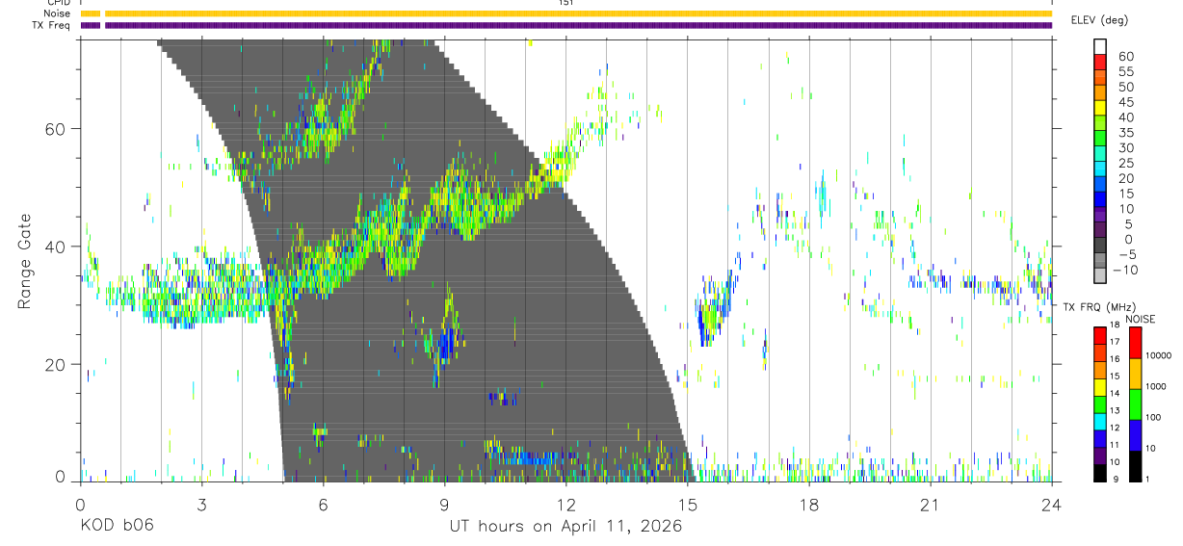This screenshot has height=546, width=1183.
Task: Select the orange NOISE segment between 10000 and 1000
Action: coord(1136,373)
